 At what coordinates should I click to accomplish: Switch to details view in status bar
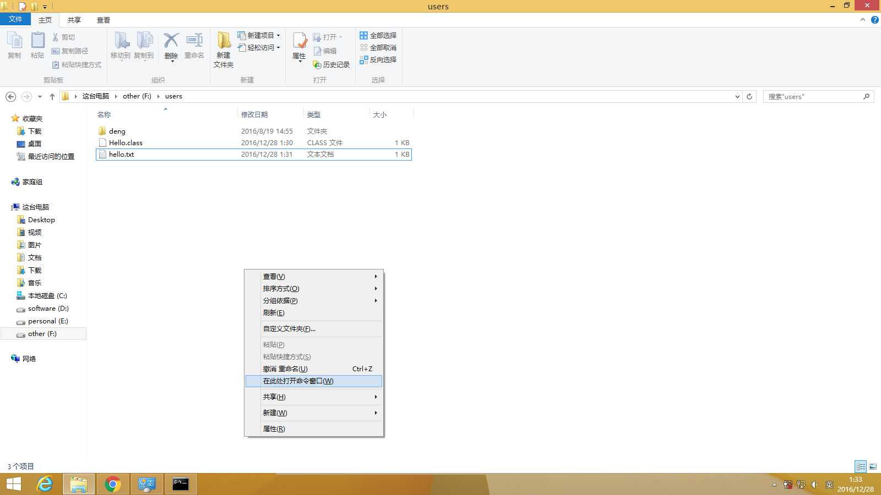click(x=861, y=466)
